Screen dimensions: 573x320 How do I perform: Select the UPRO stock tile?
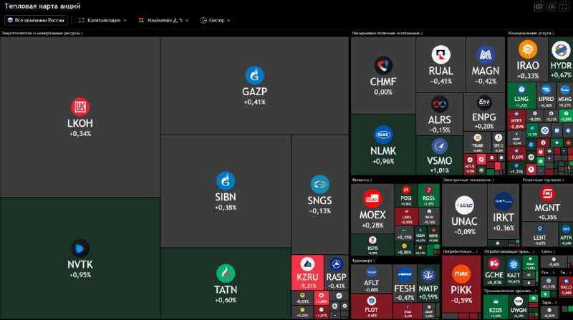(x=546, y=96)
